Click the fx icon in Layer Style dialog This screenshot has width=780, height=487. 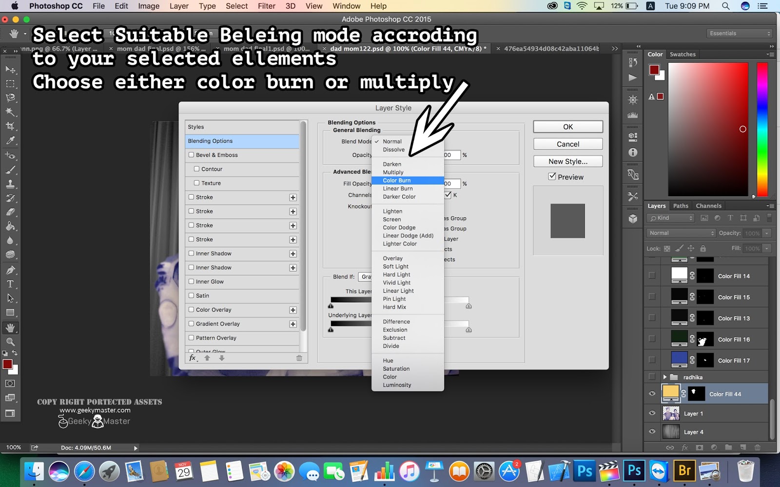coord(193,358)
